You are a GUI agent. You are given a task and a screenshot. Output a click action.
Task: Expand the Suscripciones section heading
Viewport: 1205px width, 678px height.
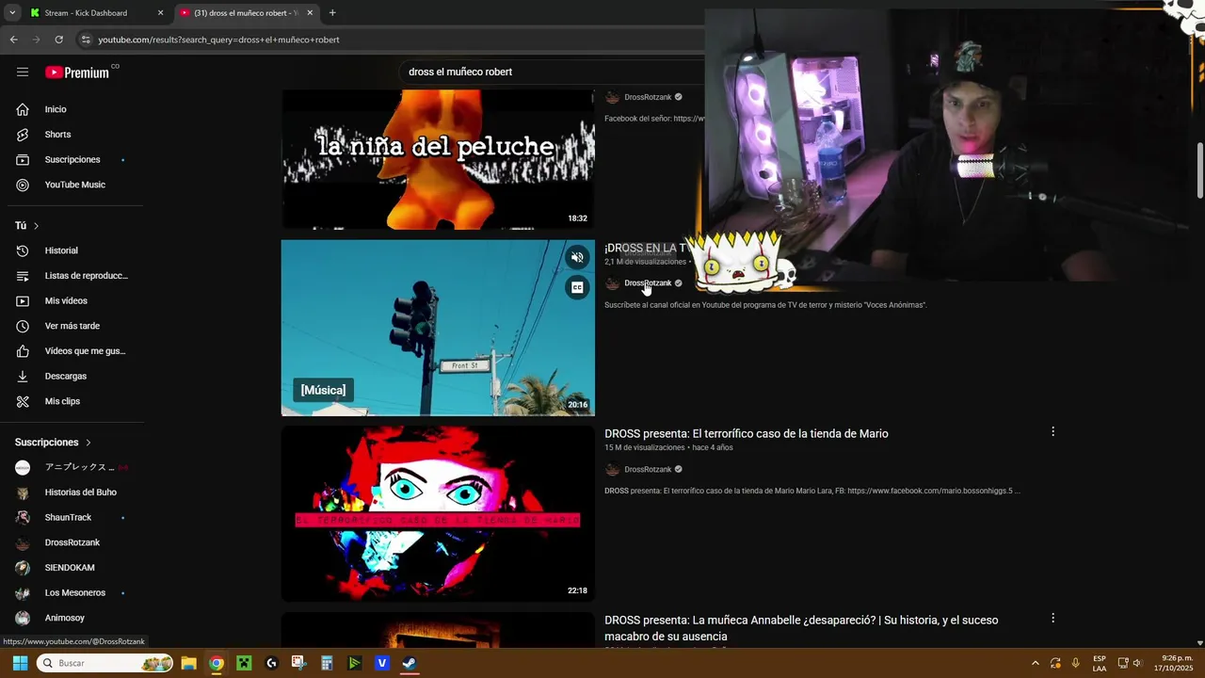[53, 443]
